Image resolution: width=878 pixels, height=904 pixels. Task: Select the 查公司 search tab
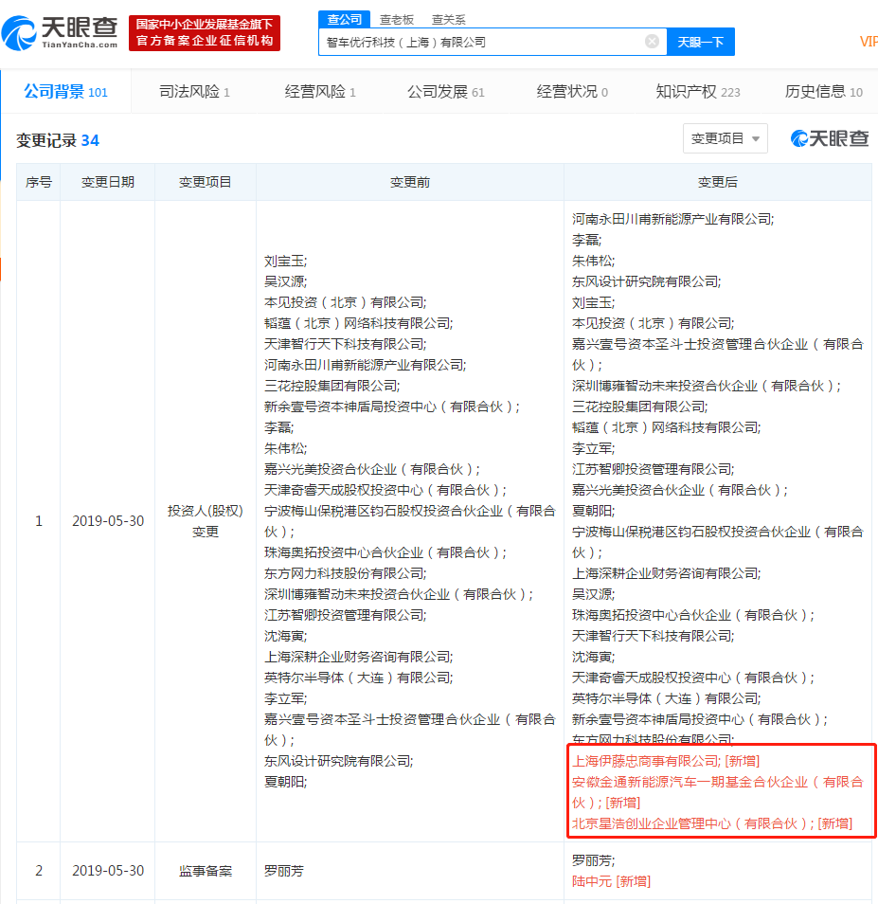click(344, 19)
